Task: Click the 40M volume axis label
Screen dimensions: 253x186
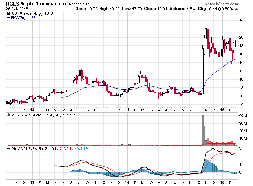Action: coord(243,116)
